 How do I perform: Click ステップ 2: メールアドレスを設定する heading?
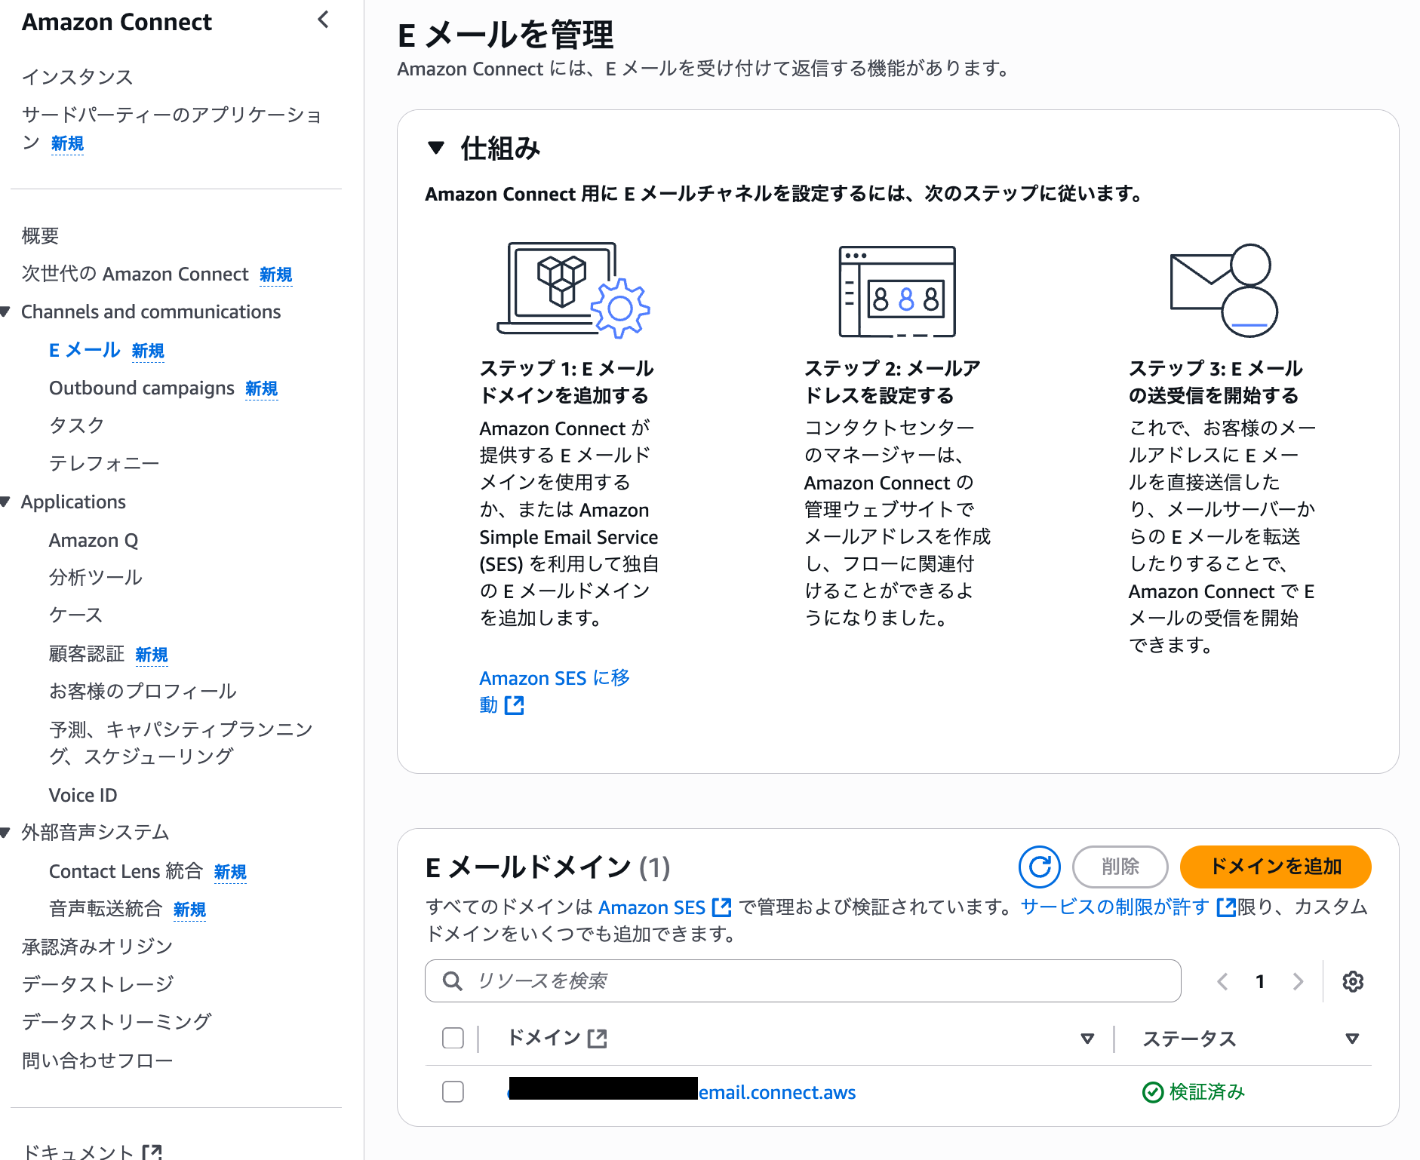[893, 382]
